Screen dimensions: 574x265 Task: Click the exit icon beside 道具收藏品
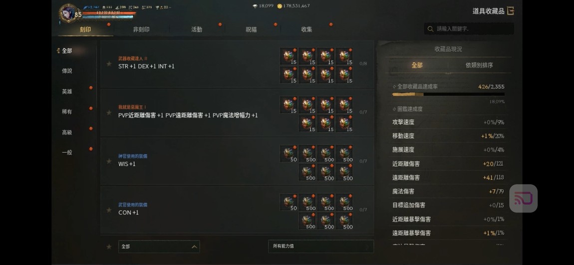point(511,11)
